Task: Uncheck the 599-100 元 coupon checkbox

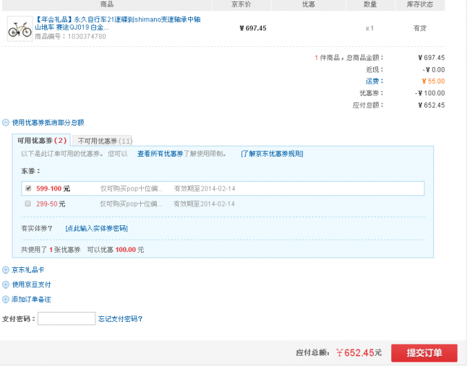Action: click(28, 188)
